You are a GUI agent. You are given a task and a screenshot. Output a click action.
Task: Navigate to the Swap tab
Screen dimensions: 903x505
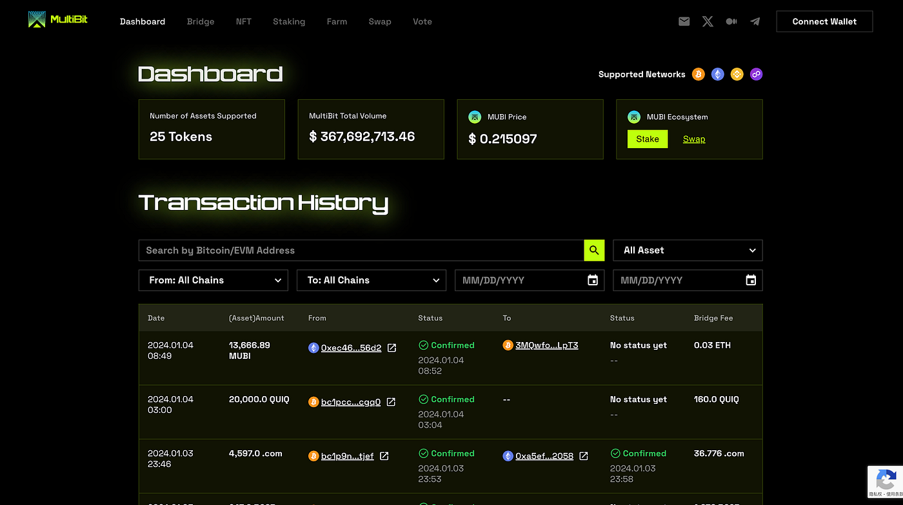pyautogui.click(x=380, y=21)
